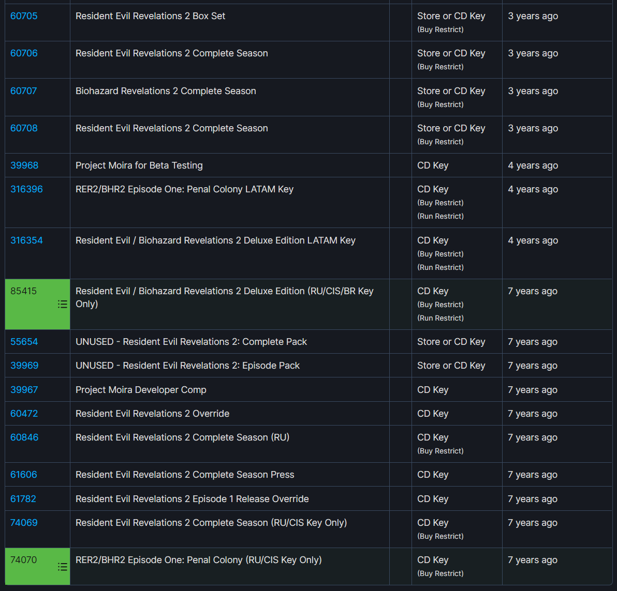Open package 61782 link
The height and width of the screenshot is (591, 617).
point(23,498)
